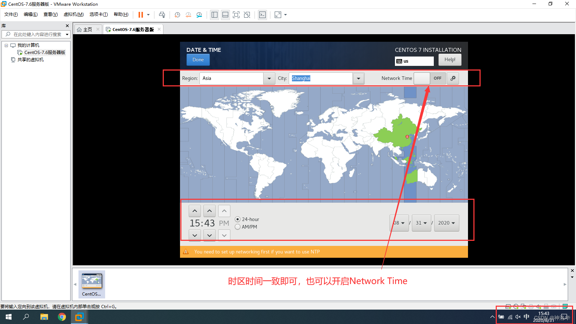Screen dimensions: 576x324
Task: Open the 选项卡(T) menu
Action: 99,14
